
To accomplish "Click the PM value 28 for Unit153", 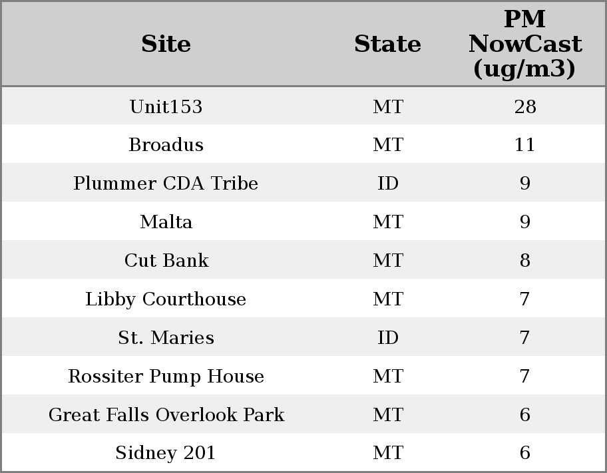I will pos(524,107).
